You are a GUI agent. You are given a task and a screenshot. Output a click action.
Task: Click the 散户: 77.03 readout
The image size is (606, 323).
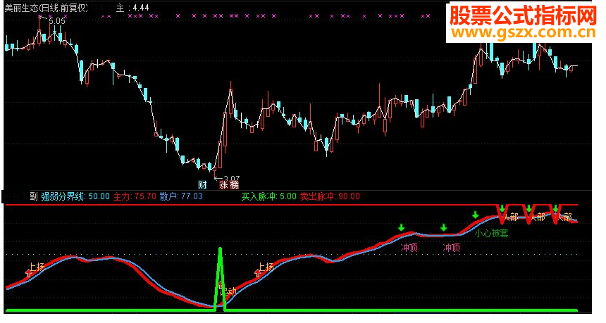(181, 196)
